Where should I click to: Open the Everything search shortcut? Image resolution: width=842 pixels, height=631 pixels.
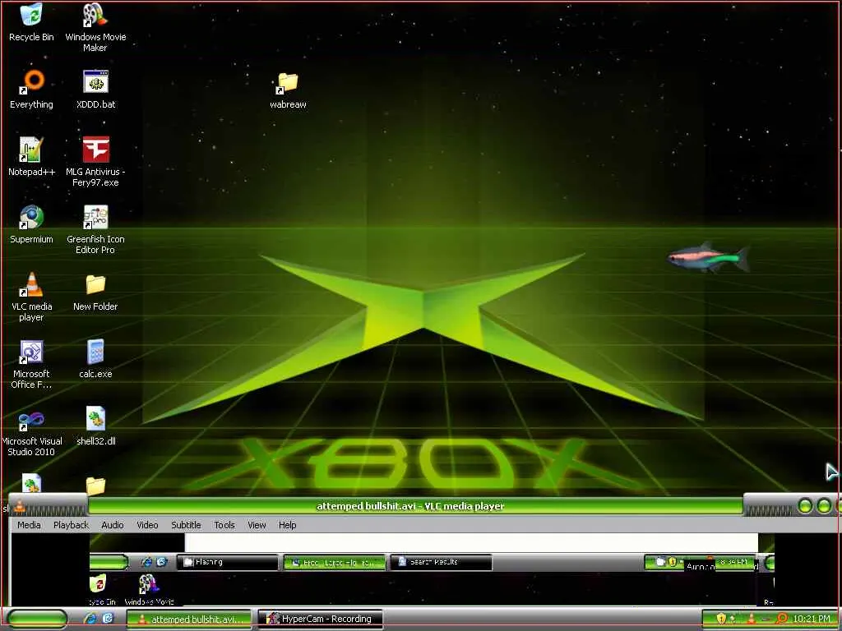pyautogui.click(x=32, y=89)
